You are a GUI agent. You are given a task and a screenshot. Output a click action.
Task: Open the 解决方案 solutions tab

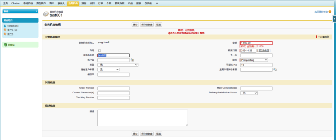[x=119, y=3]
